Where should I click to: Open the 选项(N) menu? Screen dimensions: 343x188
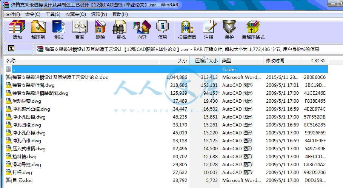pyautogui.click(x=99, y=14)
